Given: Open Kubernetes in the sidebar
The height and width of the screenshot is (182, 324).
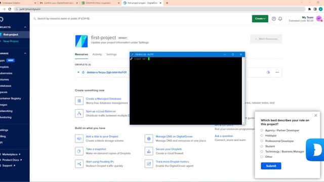Looking at the screenshot, I should point(6,73).
